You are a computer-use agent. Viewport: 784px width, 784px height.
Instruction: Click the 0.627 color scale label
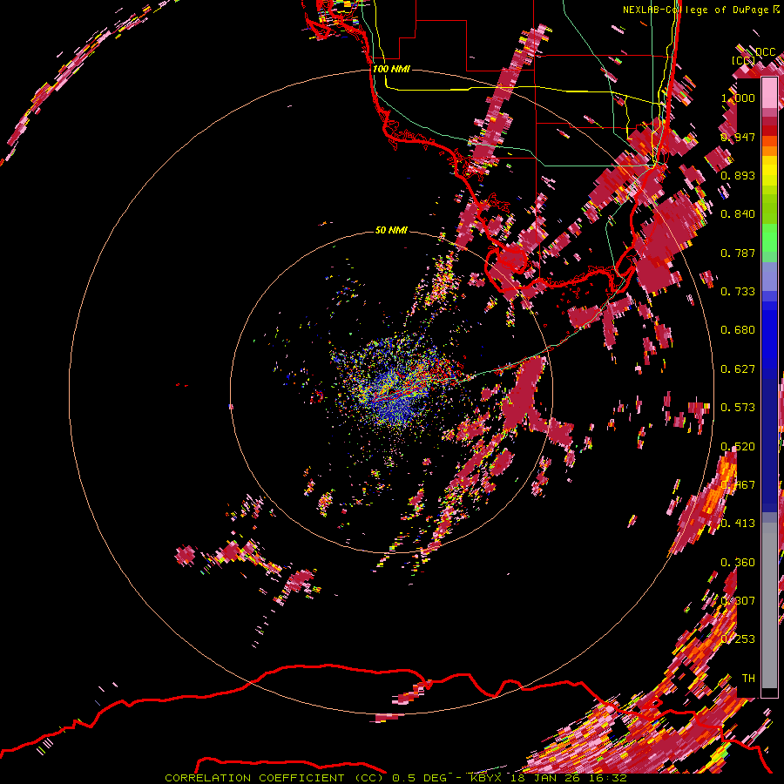[738, 369]
